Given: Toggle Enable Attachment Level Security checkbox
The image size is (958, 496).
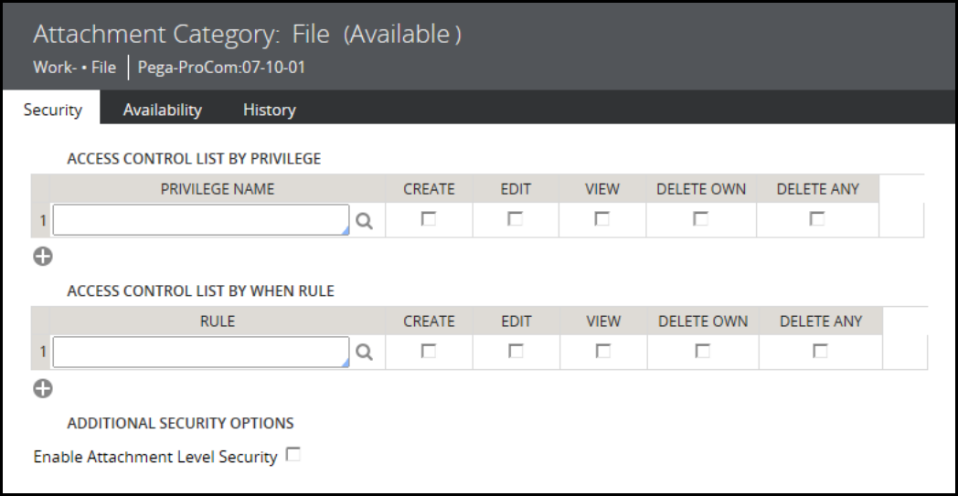Looking at the screenshot, I should 293,455.
